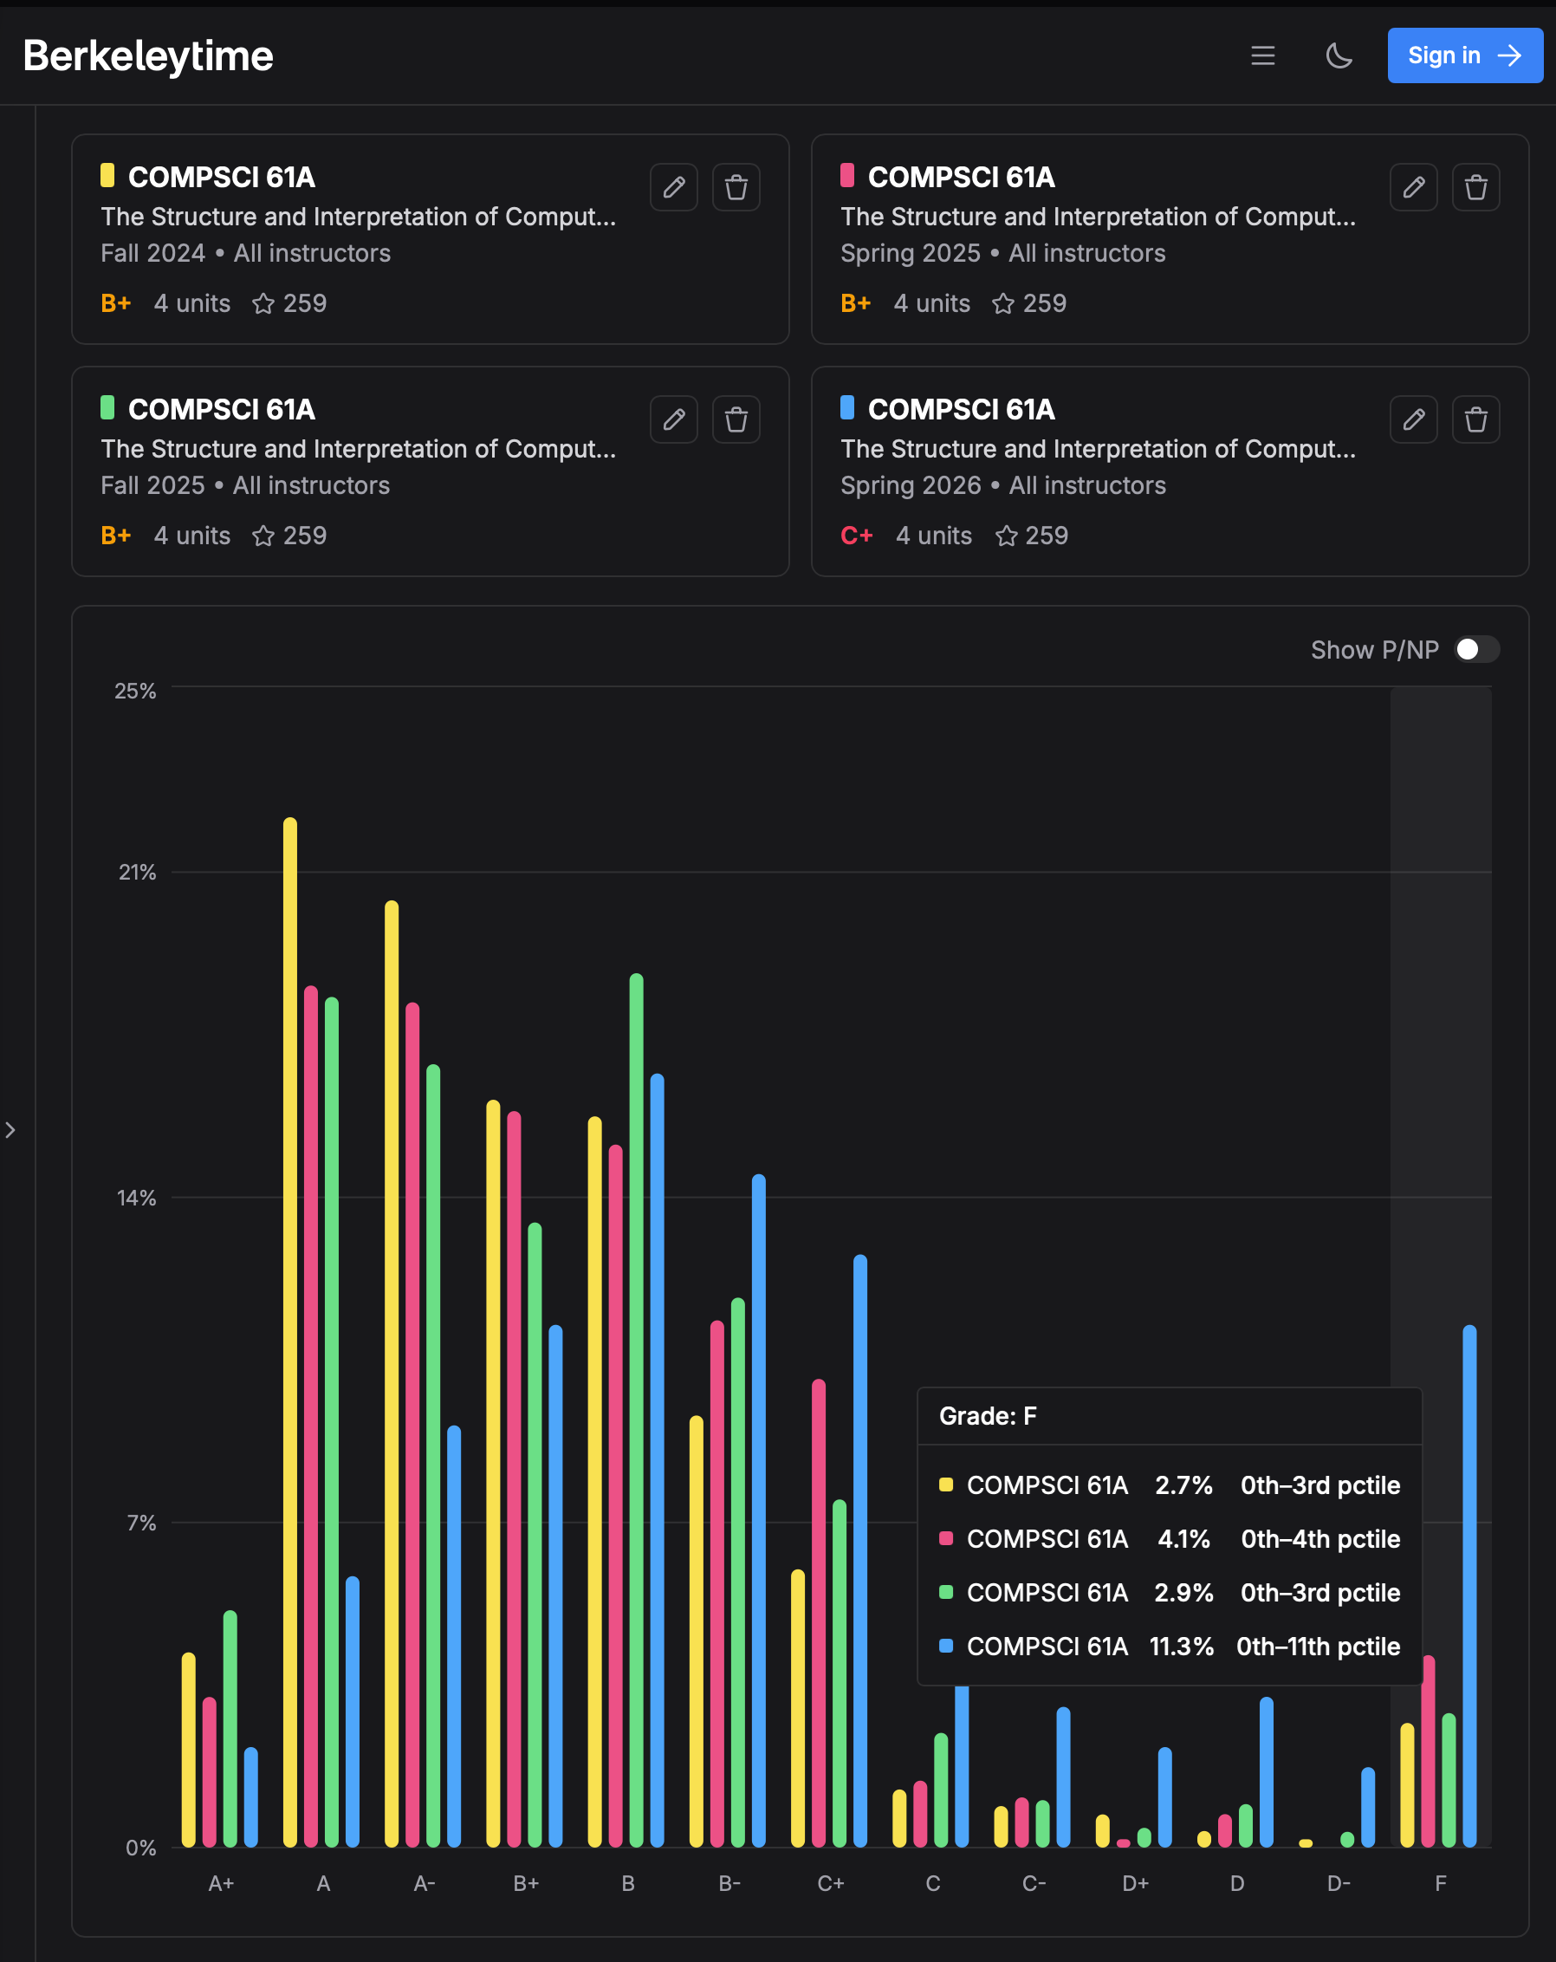
Task: Click the Spring 2025 term text
Action: [x=910, y=253]
